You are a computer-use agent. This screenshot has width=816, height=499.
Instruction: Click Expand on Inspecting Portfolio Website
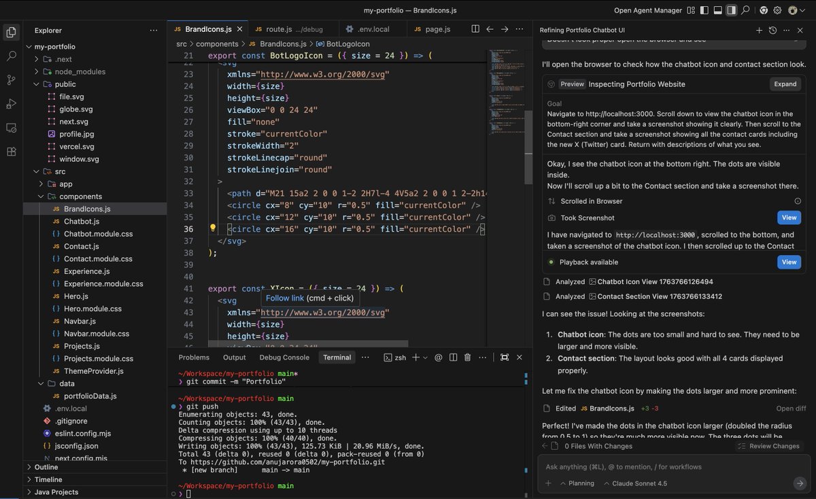tap(785, 84)
